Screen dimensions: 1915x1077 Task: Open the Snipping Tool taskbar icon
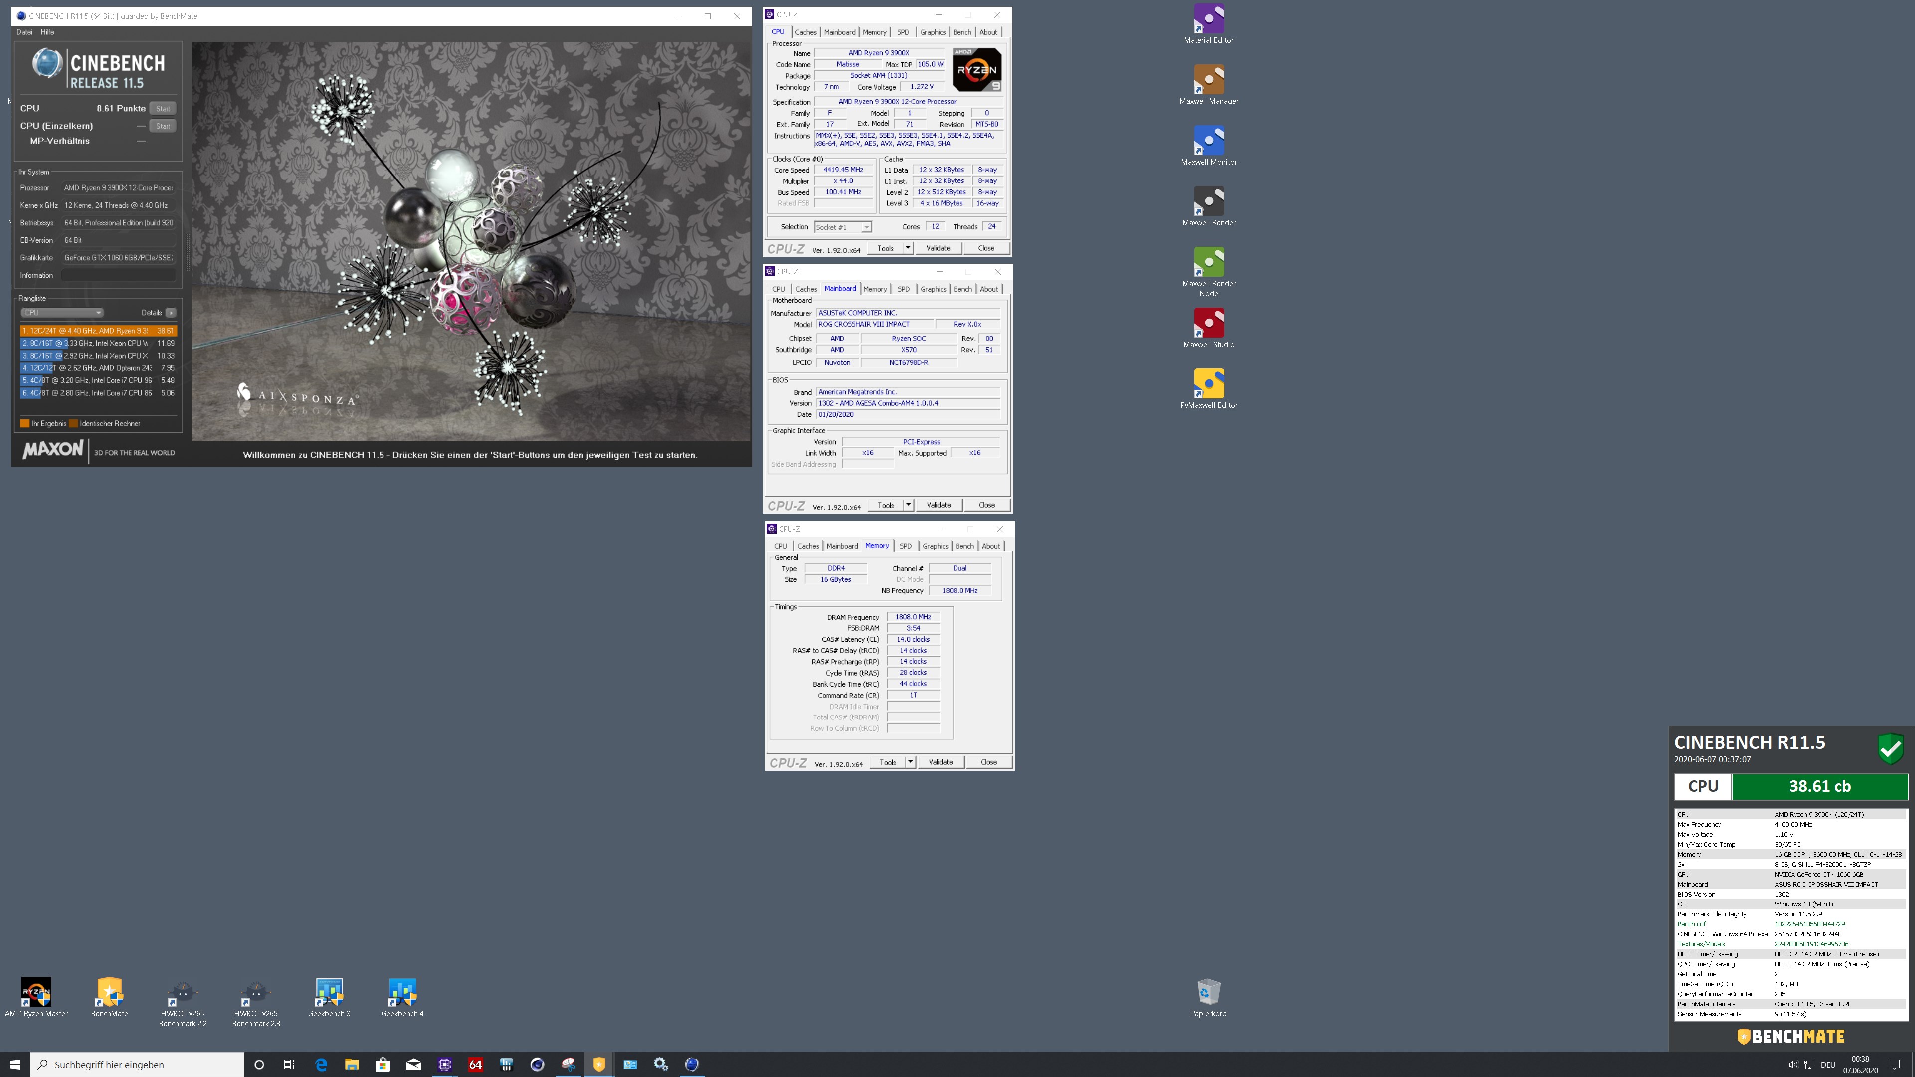[569, 1065]
